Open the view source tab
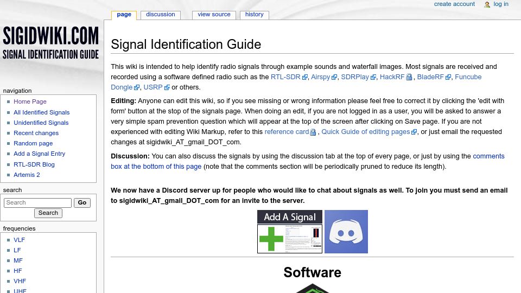The image size is (521, 293). click(x=214, y=14)
